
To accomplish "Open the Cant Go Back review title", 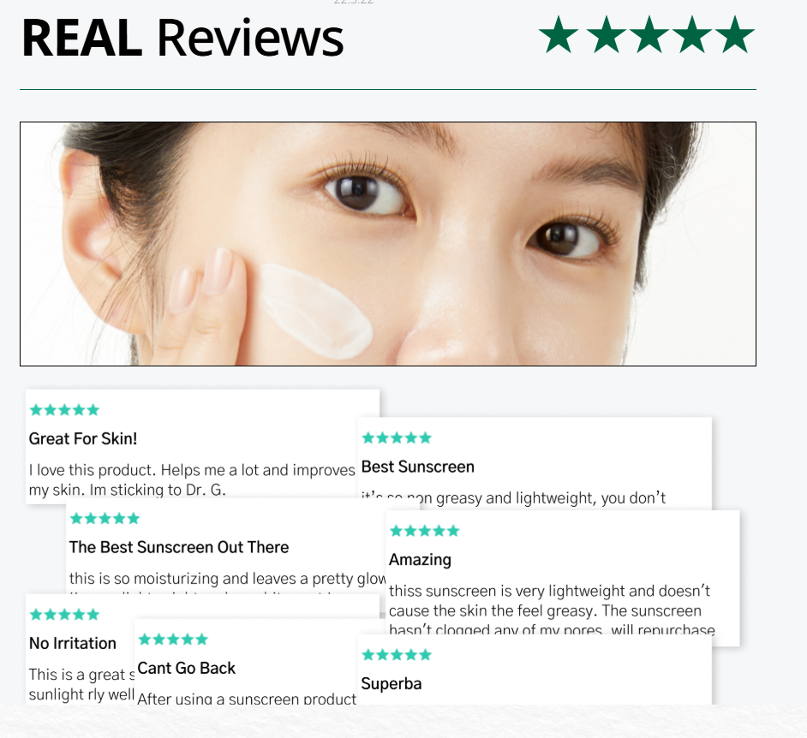I will 186,668.
